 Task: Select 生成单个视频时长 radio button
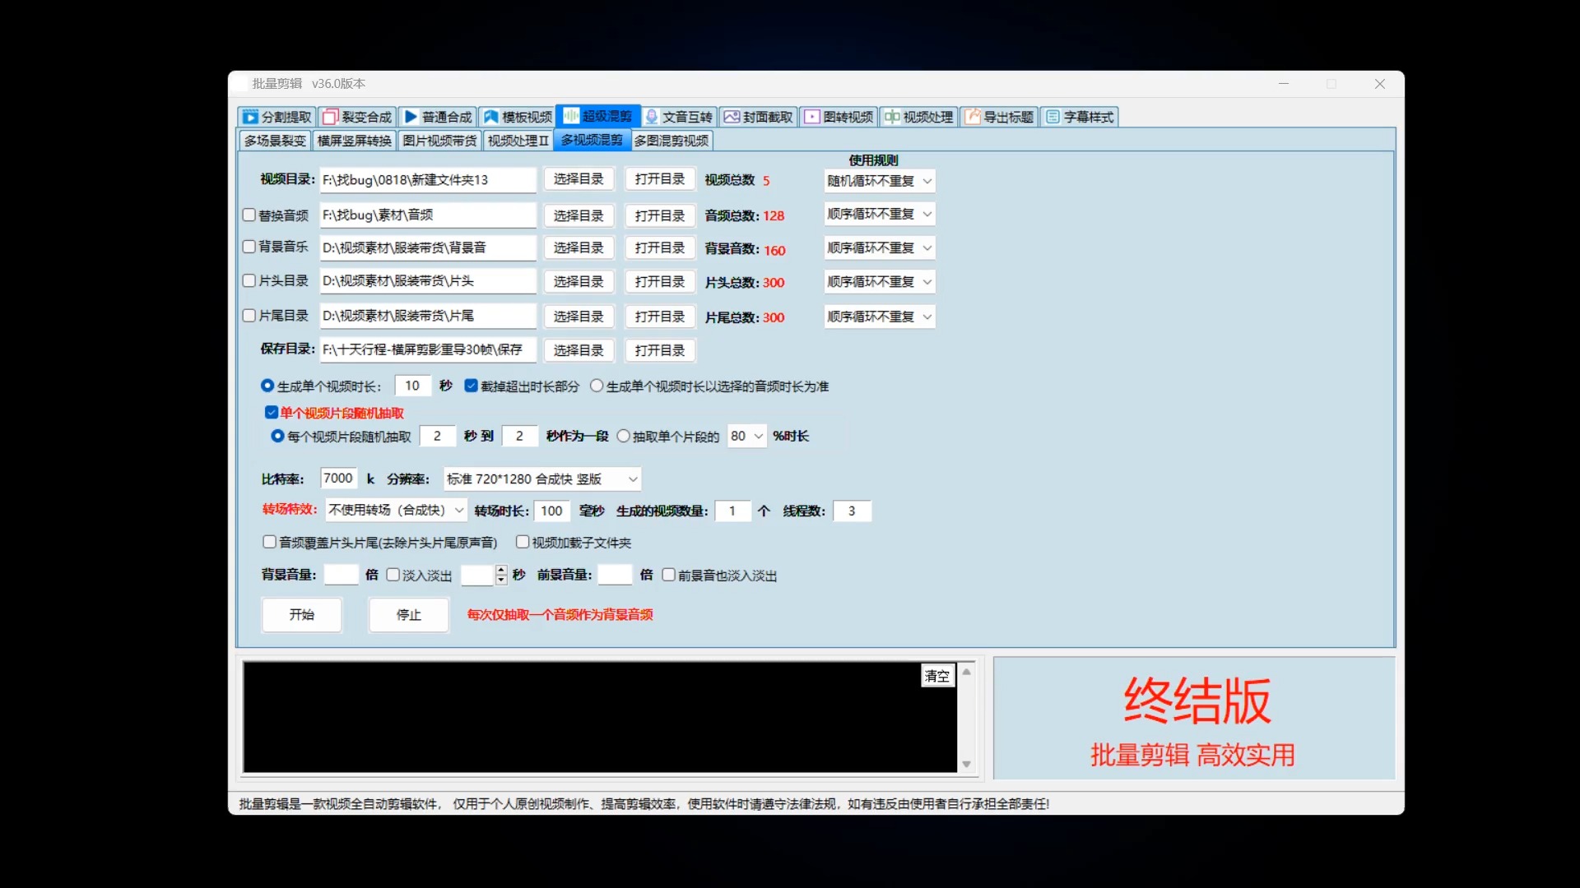click(267, 386)
